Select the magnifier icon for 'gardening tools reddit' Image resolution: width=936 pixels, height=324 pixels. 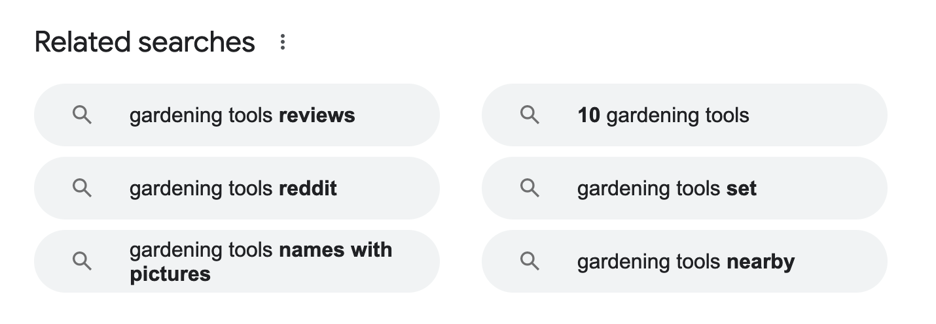(82, 189)
